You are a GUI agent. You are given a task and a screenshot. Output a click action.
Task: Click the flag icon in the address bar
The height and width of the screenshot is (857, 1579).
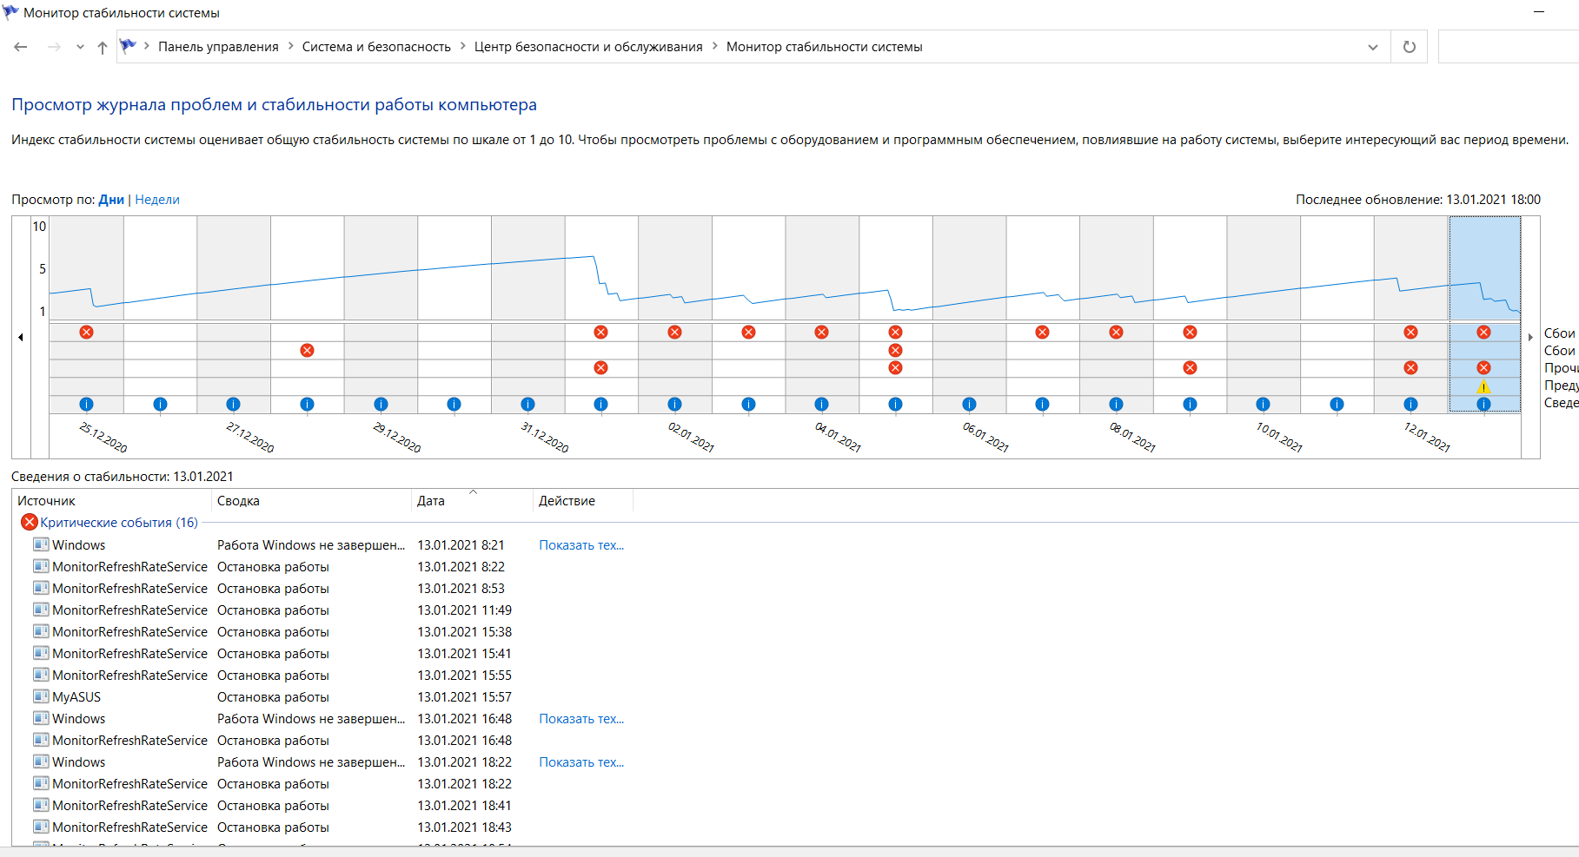coord(128,46)
